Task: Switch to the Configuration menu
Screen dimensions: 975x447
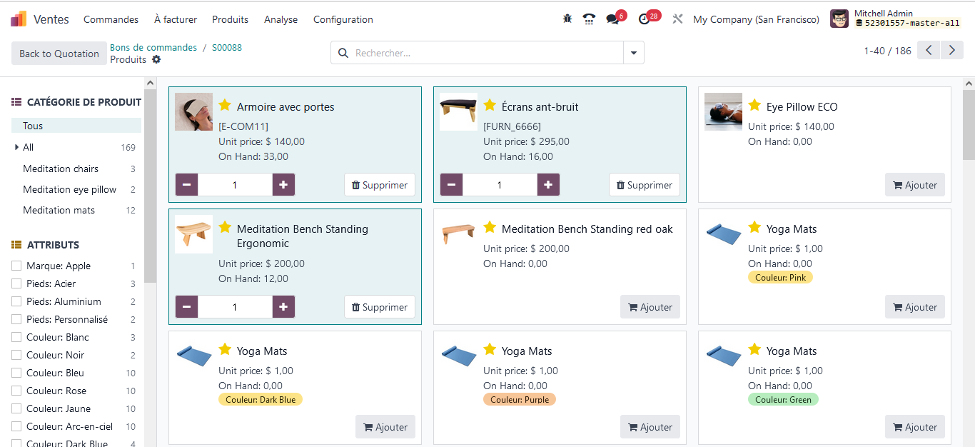Action: click(x=343, y=19)
